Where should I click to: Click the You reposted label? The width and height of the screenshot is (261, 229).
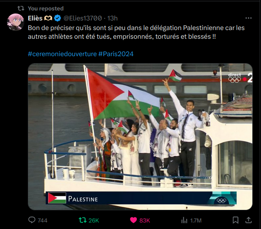[46, 8]
